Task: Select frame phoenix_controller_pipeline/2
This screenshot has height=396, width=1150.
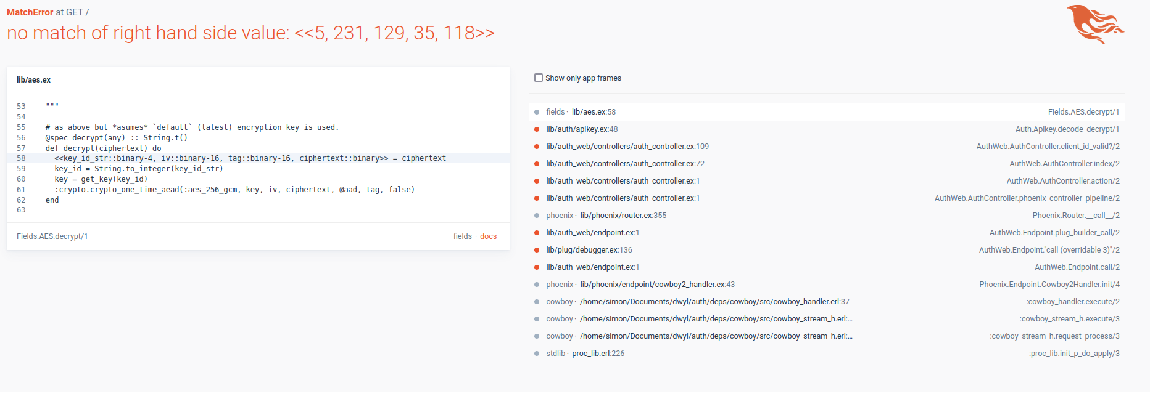Action: pyautogui.click(x=827, y=198)
